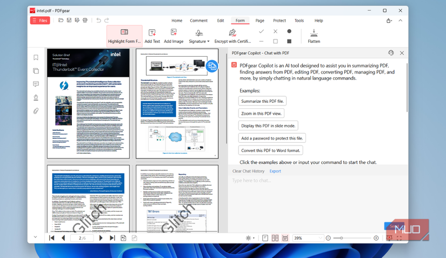
Task: Open the attachments paperclip panel
Action: (36, 111)
